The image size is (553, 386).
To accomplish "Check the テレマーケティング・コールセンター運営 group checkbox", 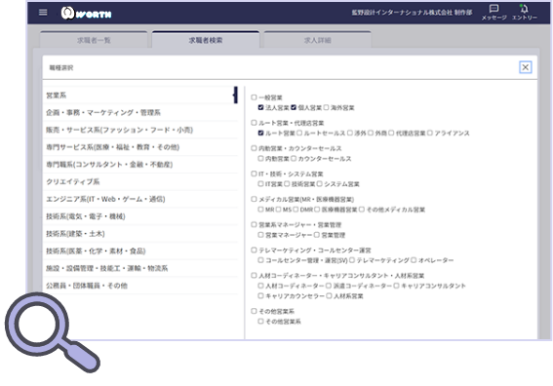I will point(254,250).
